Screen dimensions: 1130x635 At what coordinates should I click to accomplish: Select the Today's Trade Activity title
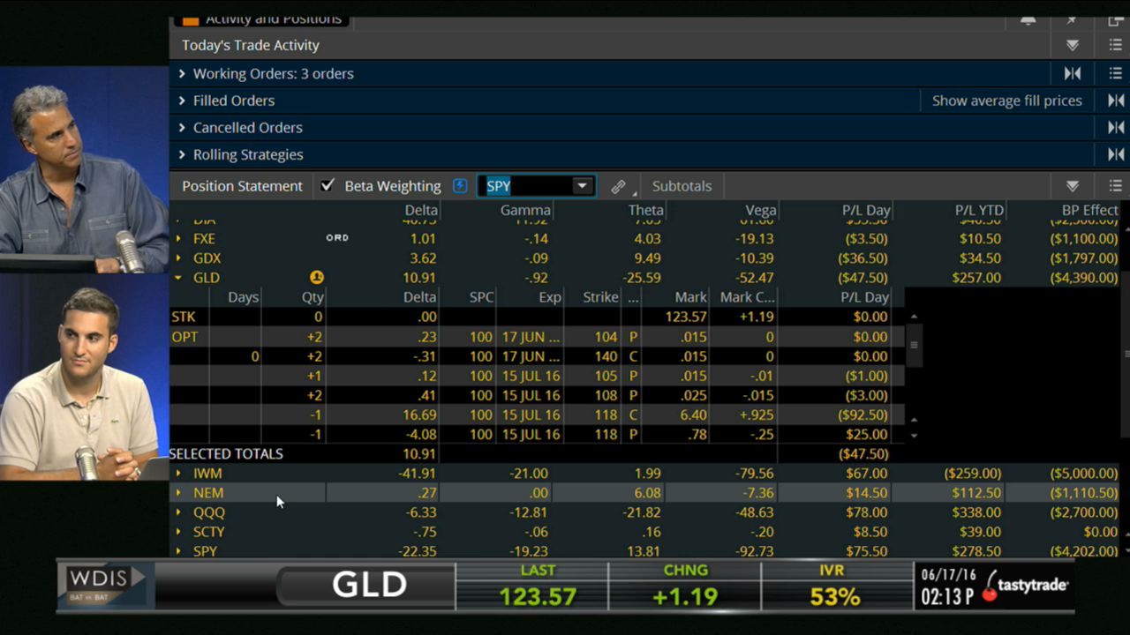[251, 45]
